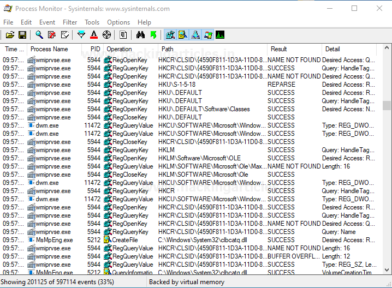Click the Jump to Object green arrow
Image resolution: width=392 pixels, height=288 pixels.
153,35
